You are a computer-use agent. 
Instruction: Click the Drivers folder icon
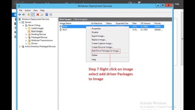29,43
